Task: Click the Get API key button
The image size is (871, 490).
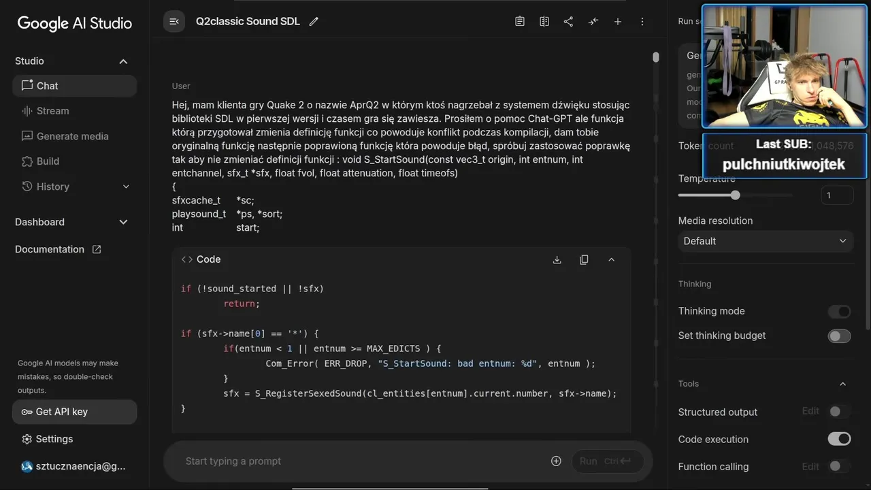Action: pos(74,412)
